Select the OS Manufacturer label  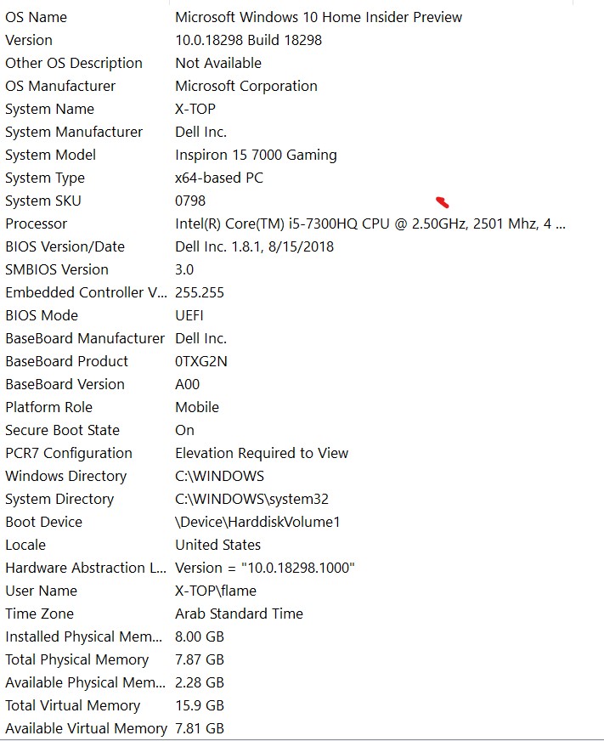pos(60,86)
